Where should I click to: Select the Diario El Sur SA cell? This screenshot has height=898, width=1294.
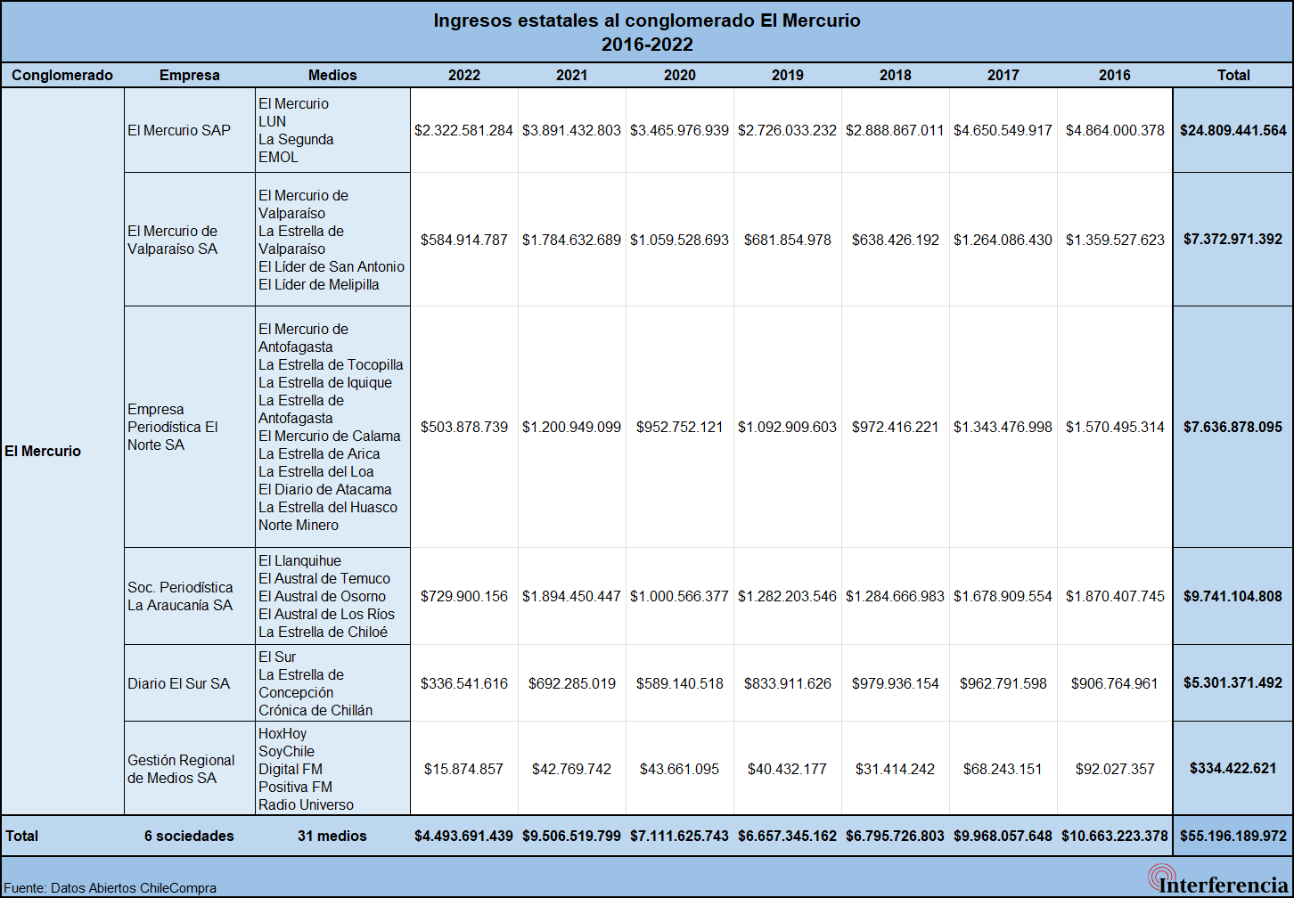(x=190, y=683)
